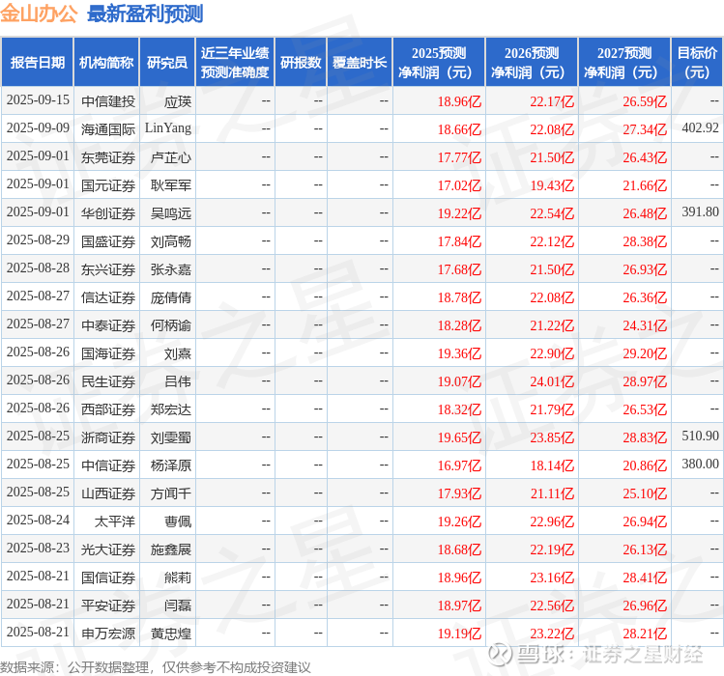Select the 太平洋 institution cell
This screenshot has height=676, width=724.
106,521
